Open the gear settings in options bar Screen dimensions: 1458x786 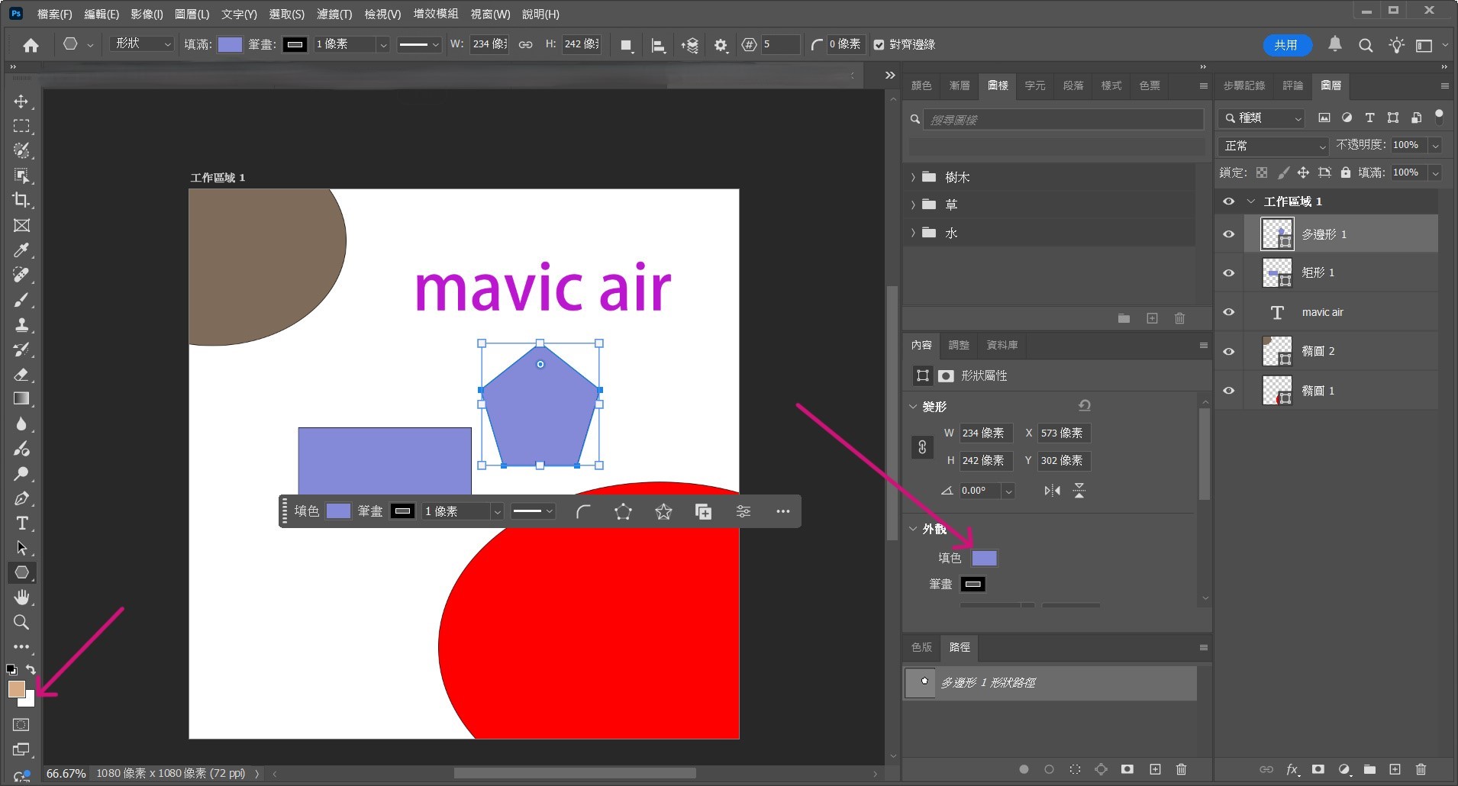tap(721, 45)
